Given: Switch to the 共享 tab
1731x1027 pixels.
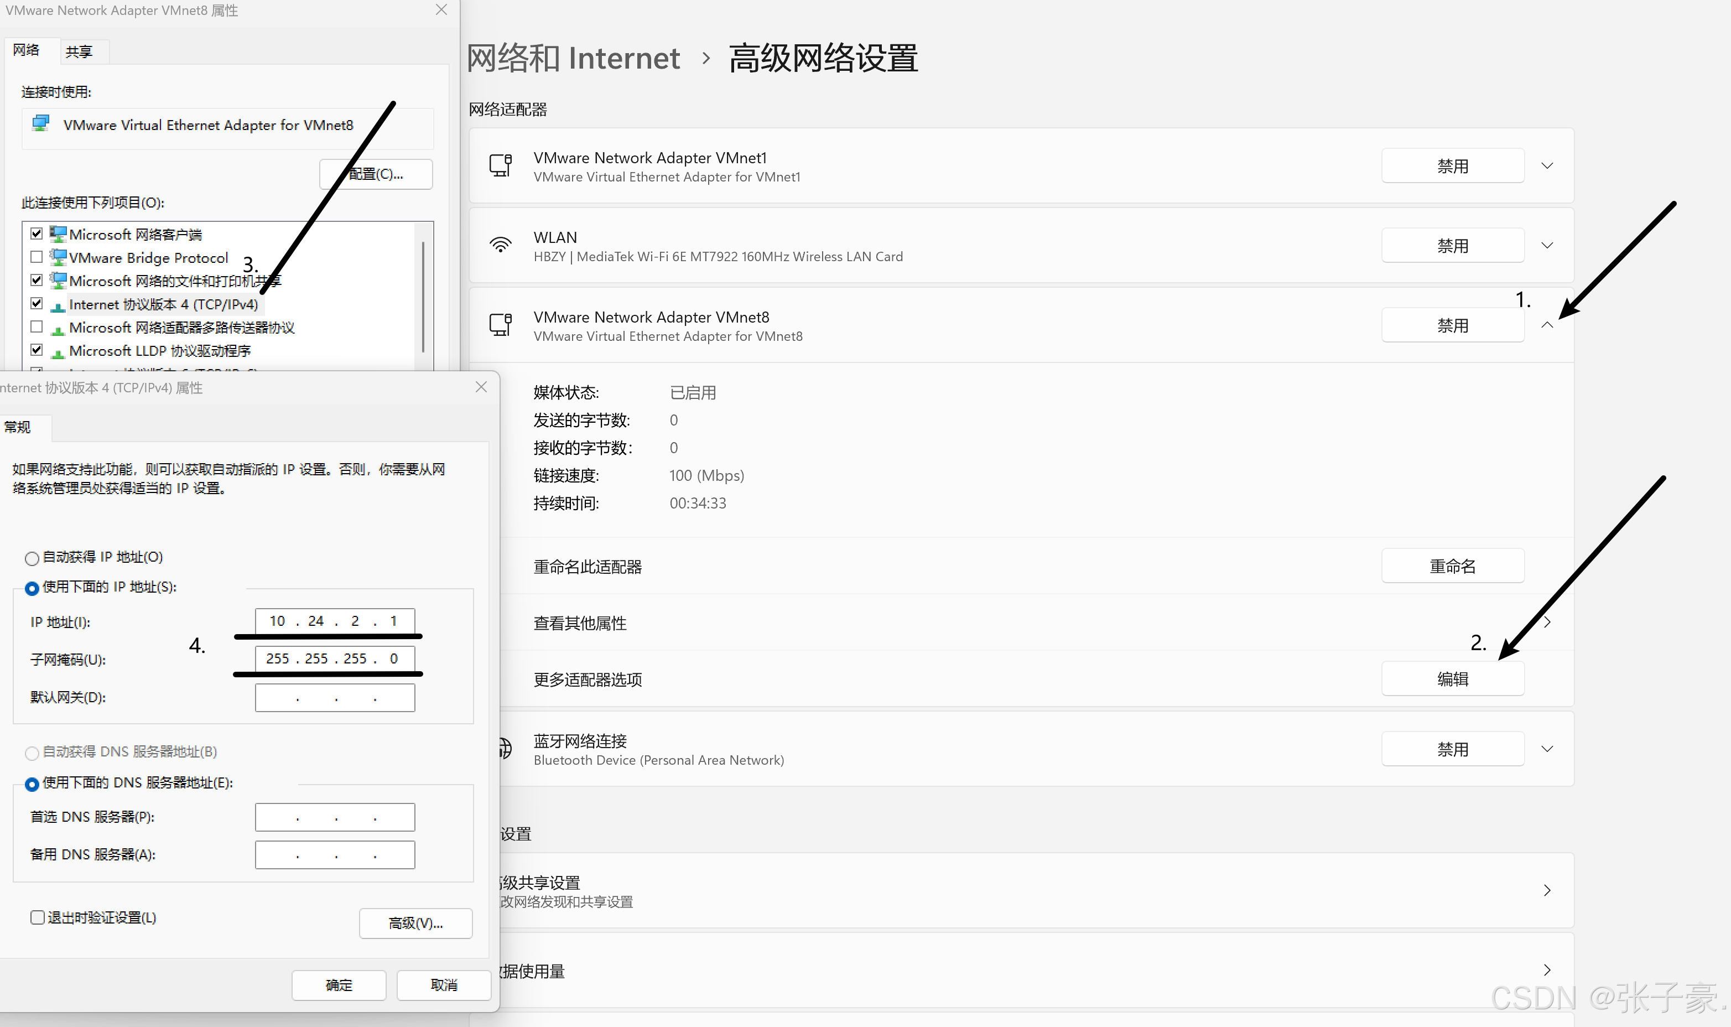Looking at the screenshot, I should (79, 51).
